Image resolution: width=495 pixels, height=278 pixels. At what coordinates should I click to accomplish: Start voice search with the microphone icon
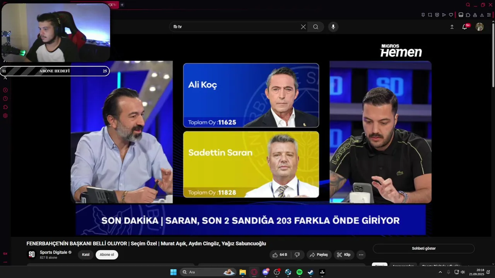tap(333, 27)
